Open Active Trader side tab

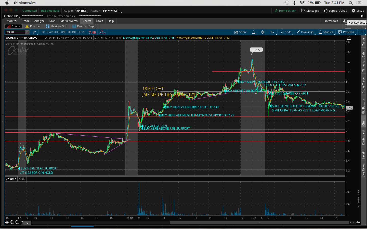(x=363, y=85)
